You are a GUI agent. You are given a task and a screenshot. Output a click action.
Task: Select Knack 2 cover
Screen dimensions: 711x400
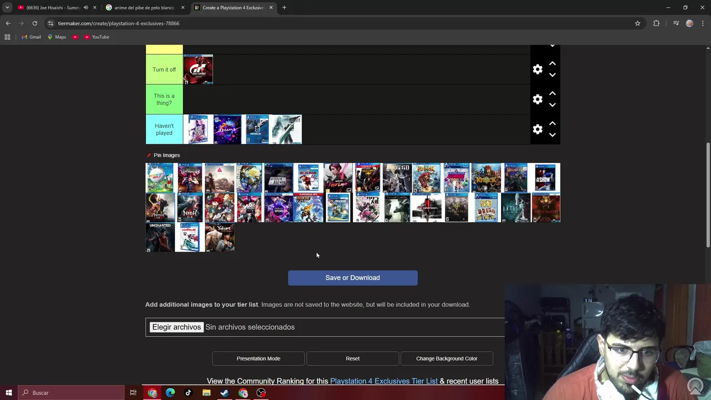(427, 178)
